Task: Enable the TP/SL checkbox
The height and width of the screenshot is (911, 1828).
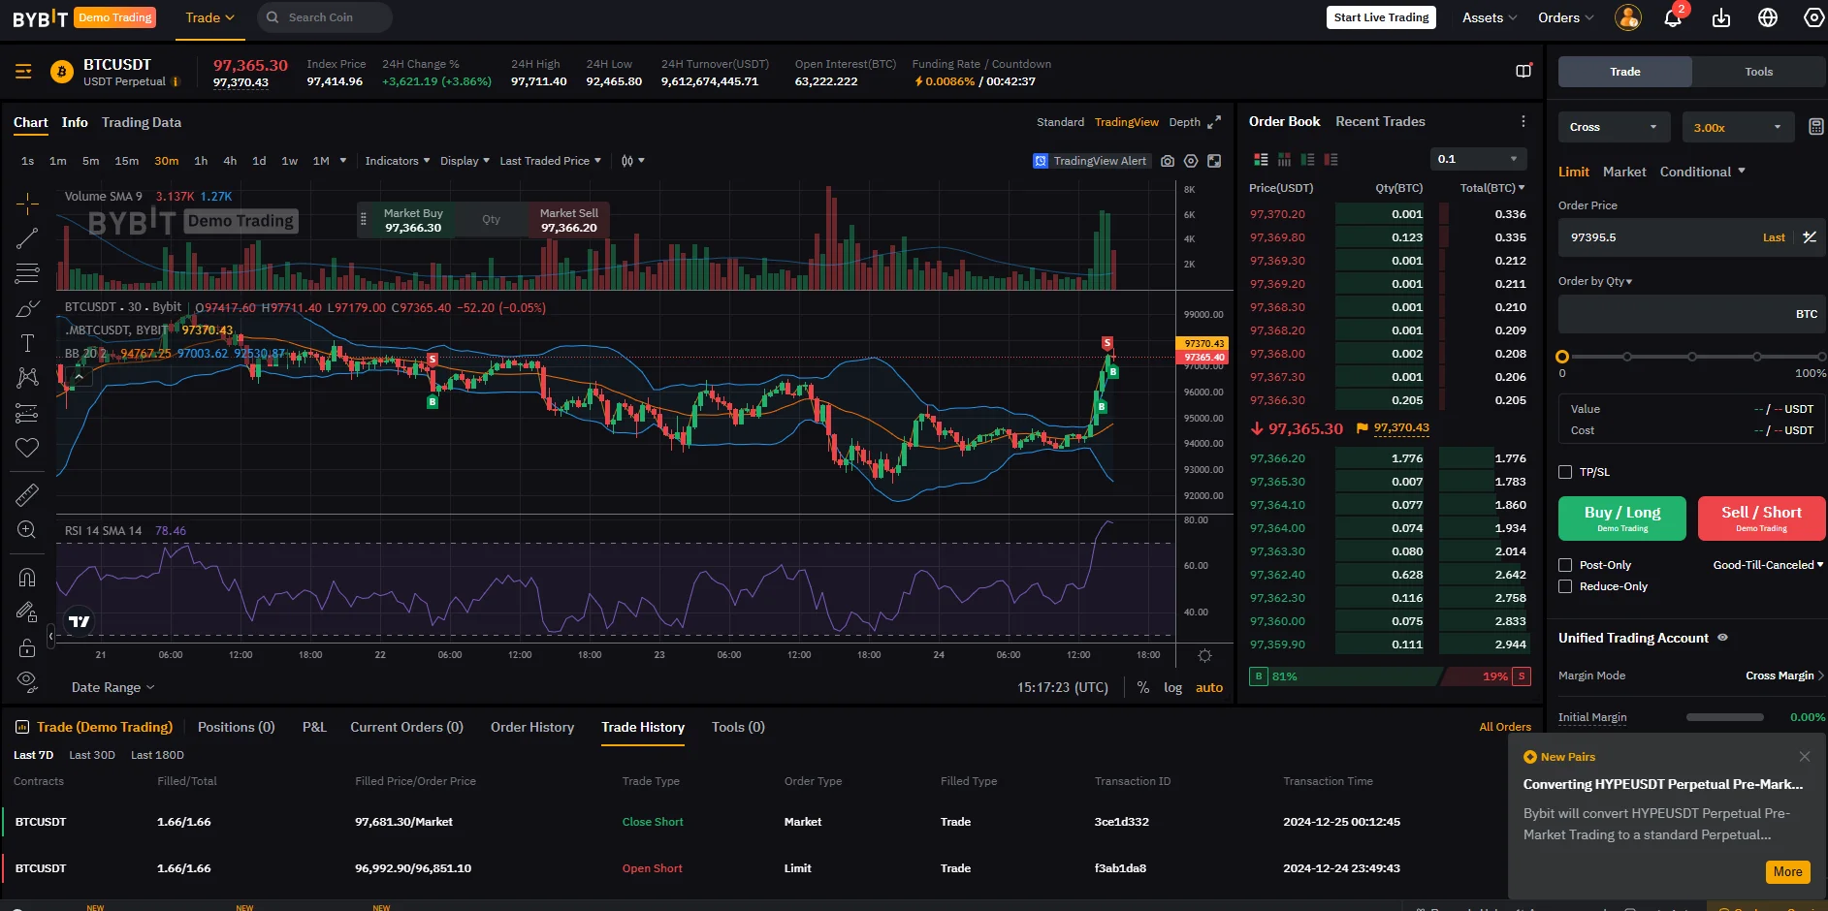Action: 1564,472
